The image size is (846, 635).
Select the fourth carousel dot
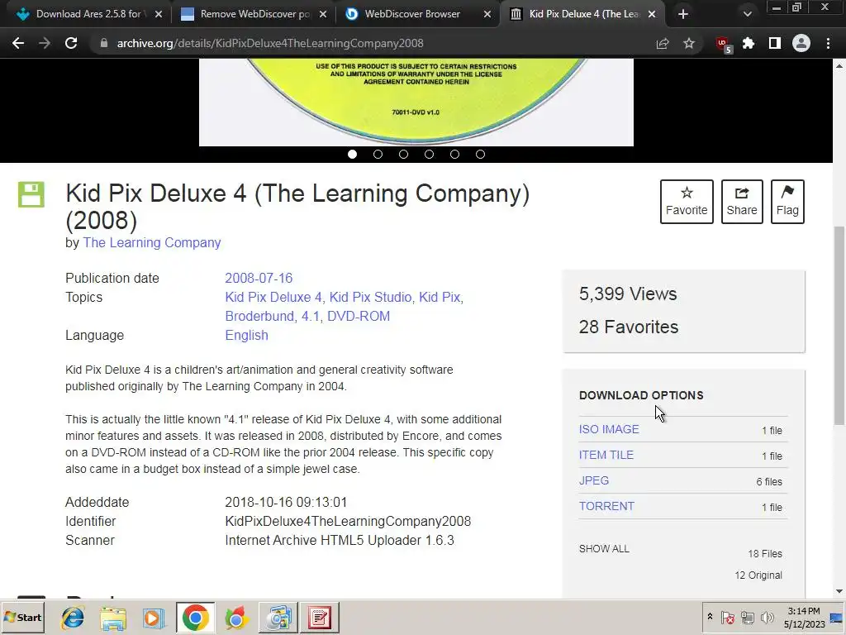pos(429,155)
